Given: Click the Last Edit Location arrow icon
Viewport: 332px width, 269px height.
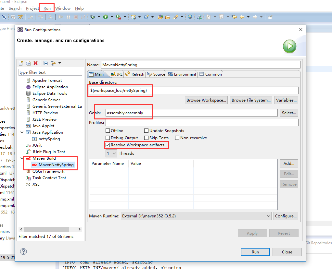Looking at the screenshot, I should click(x=234, y=17).
